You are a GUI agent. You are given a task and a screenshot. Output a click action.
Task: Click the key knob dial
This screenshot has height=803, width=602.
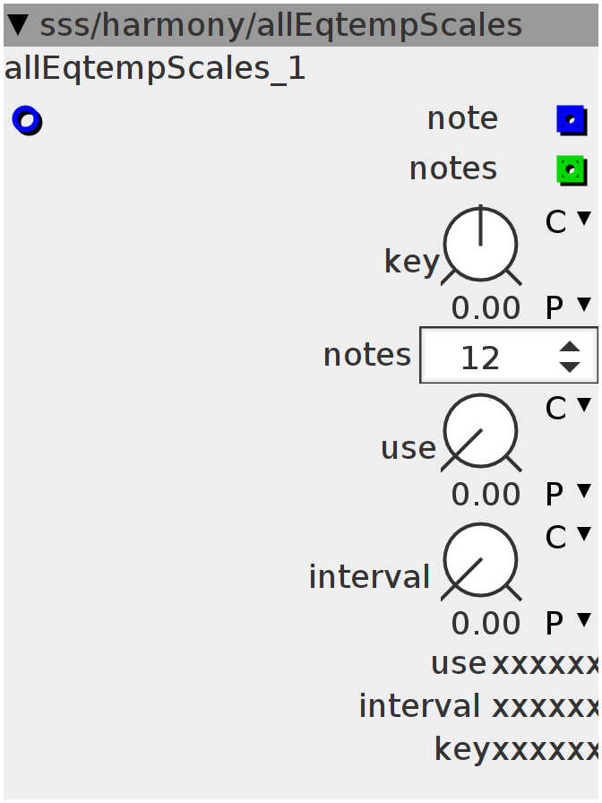[x=481, y=244]
